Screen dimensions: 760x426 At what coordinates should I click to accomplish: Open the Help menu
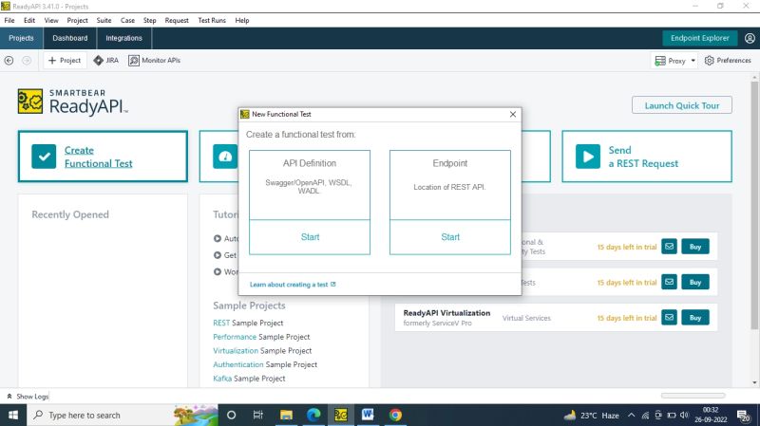click(242, 20)
